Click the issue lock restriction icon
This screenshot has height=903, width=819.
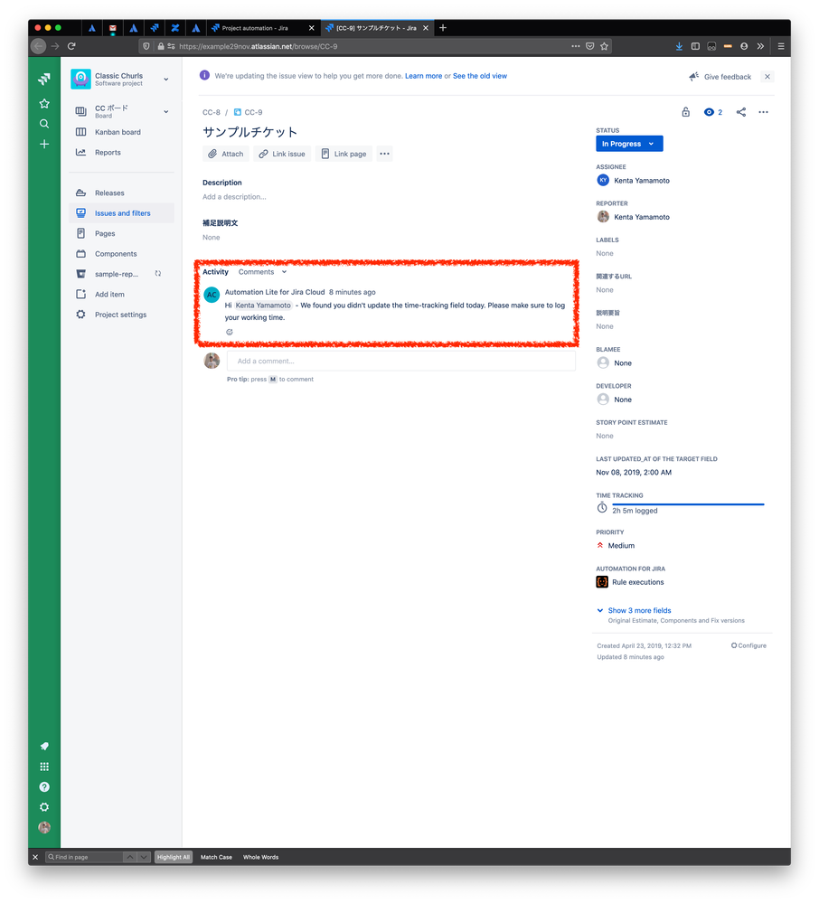(x=685, y=112)
